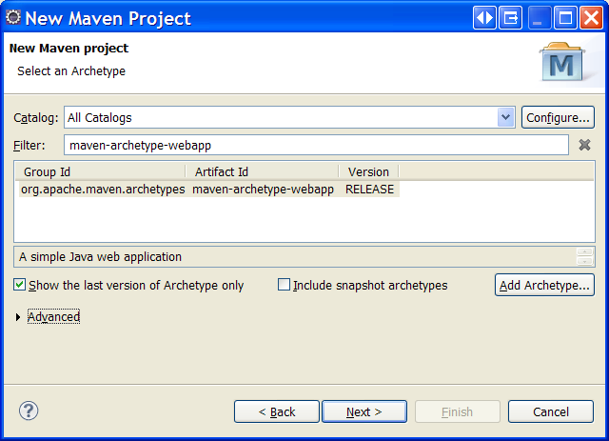The width and height of the screenshot is (609, 441).
Task: Cancel the New Maven Project wizard
Action: pos(551,411)
